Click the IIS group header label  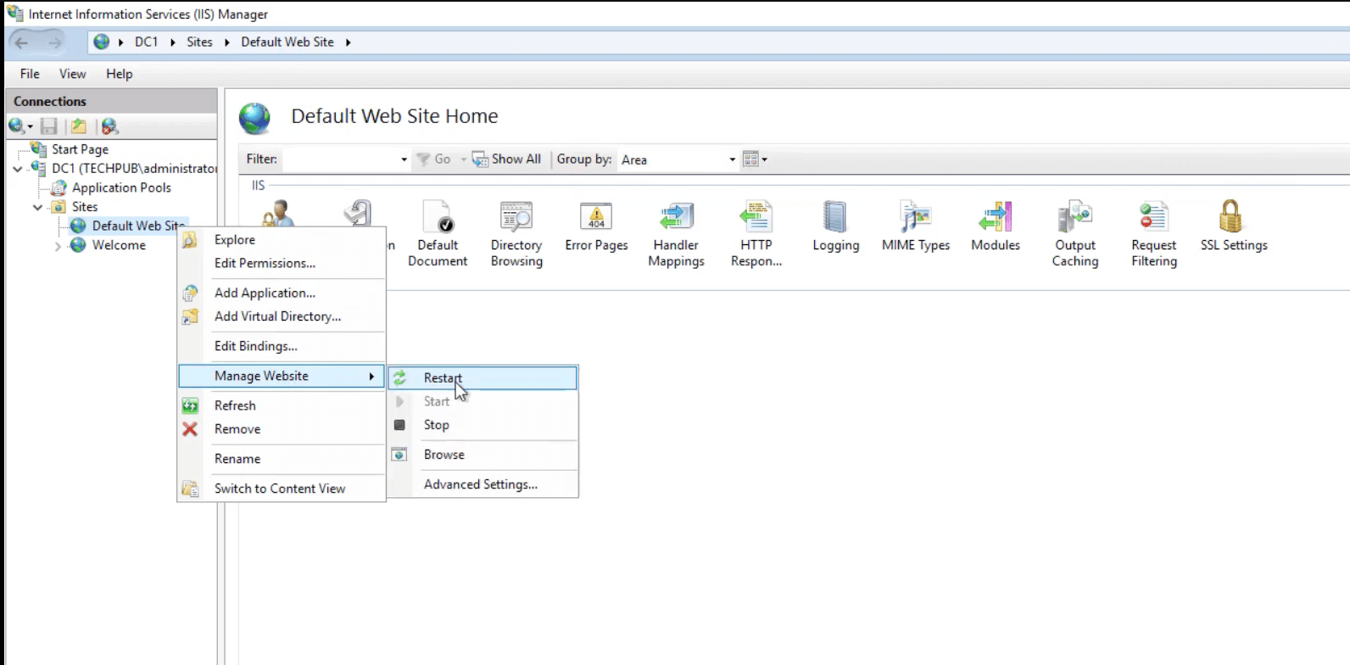[x=258, y=186]
